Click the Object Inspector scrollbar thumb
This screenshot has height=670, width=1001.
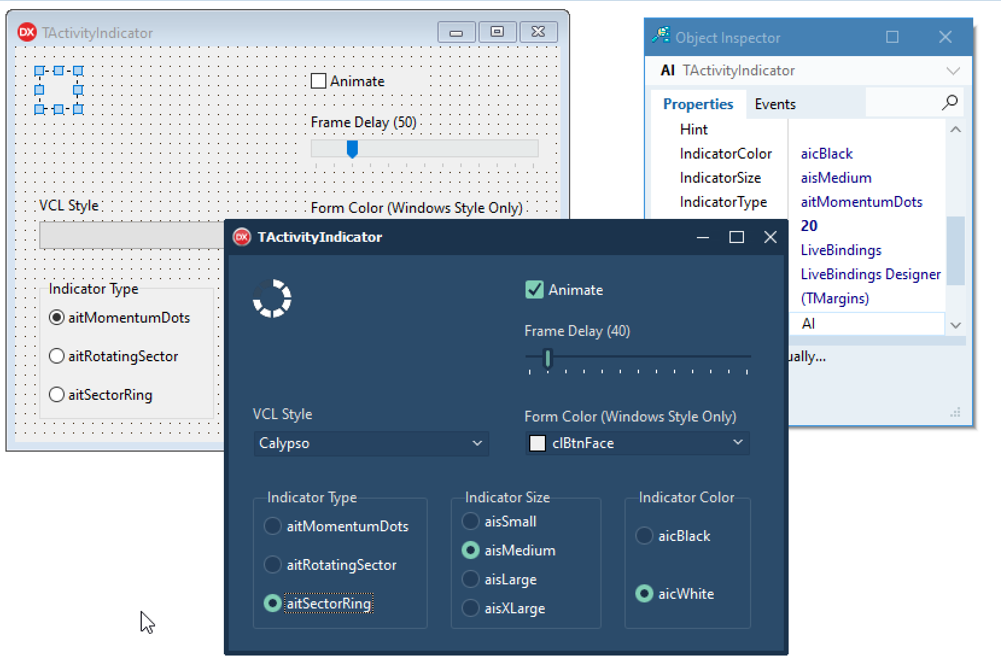[956, 250]
